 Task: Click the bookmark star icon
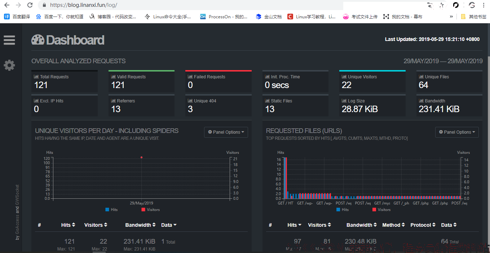[x=442, y=5]
